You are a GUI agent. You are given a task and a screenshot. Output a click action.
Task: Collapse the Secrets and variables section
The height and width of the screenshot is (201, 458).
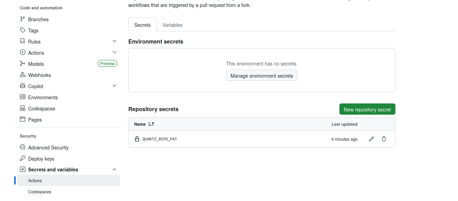(x=114, y=170)
